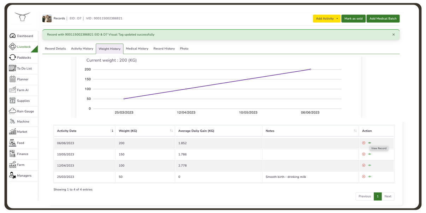Image resolution: width=426 pixels, height=213 pixels.
Task: Sort the Weight (KG) column
Action: [x=171, y=130]
